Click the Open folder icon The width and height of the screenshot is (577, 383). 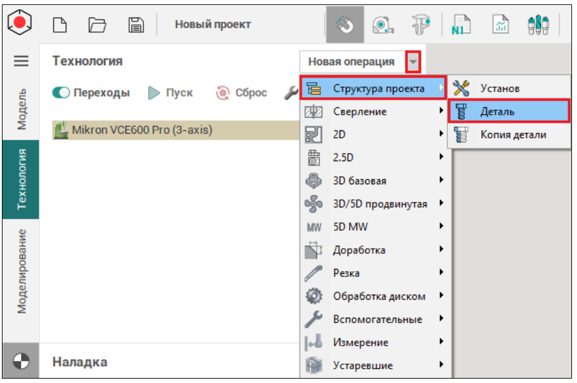coord(96,24)
